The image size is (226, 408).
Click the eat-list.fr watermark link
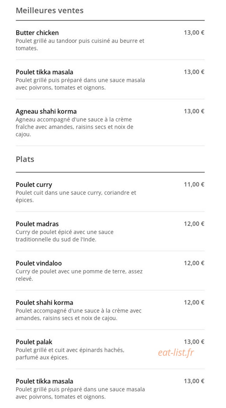176,352
